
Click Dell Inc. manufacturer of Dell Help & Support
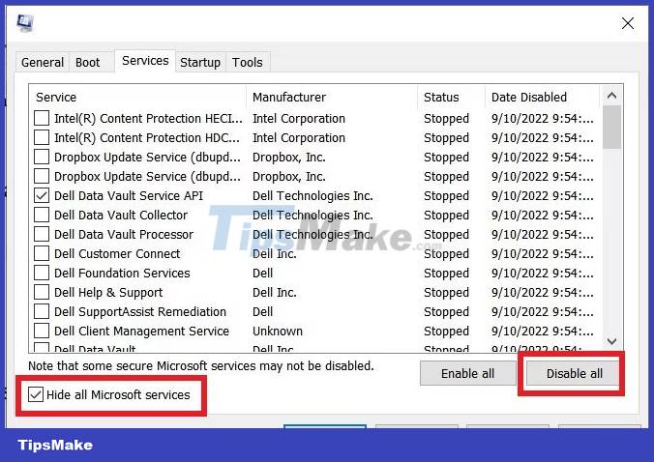click(x=275, y=293)
